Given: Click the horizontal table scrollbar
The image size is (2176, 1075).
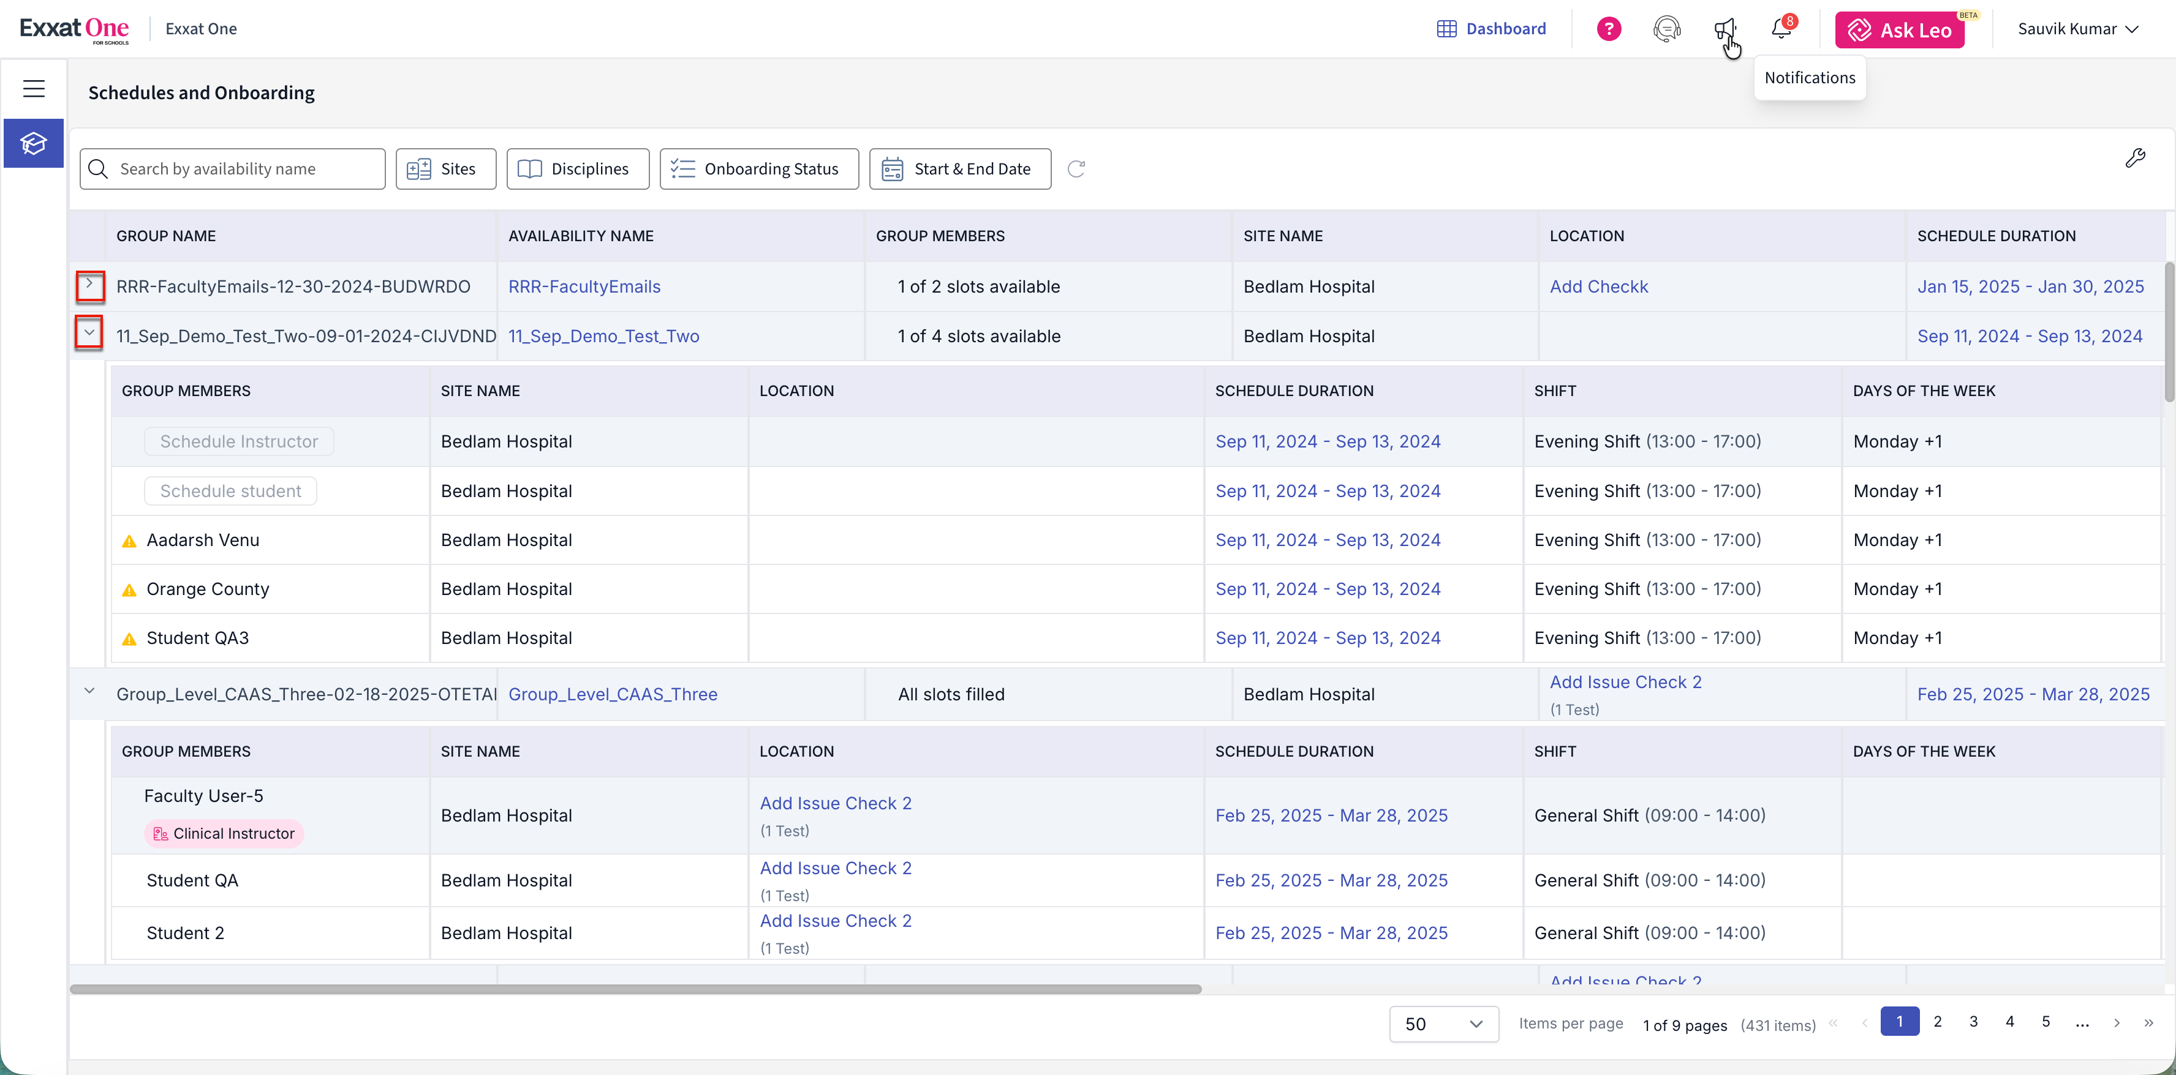Looking at the screenshot, I should click(x=635, y=989).
